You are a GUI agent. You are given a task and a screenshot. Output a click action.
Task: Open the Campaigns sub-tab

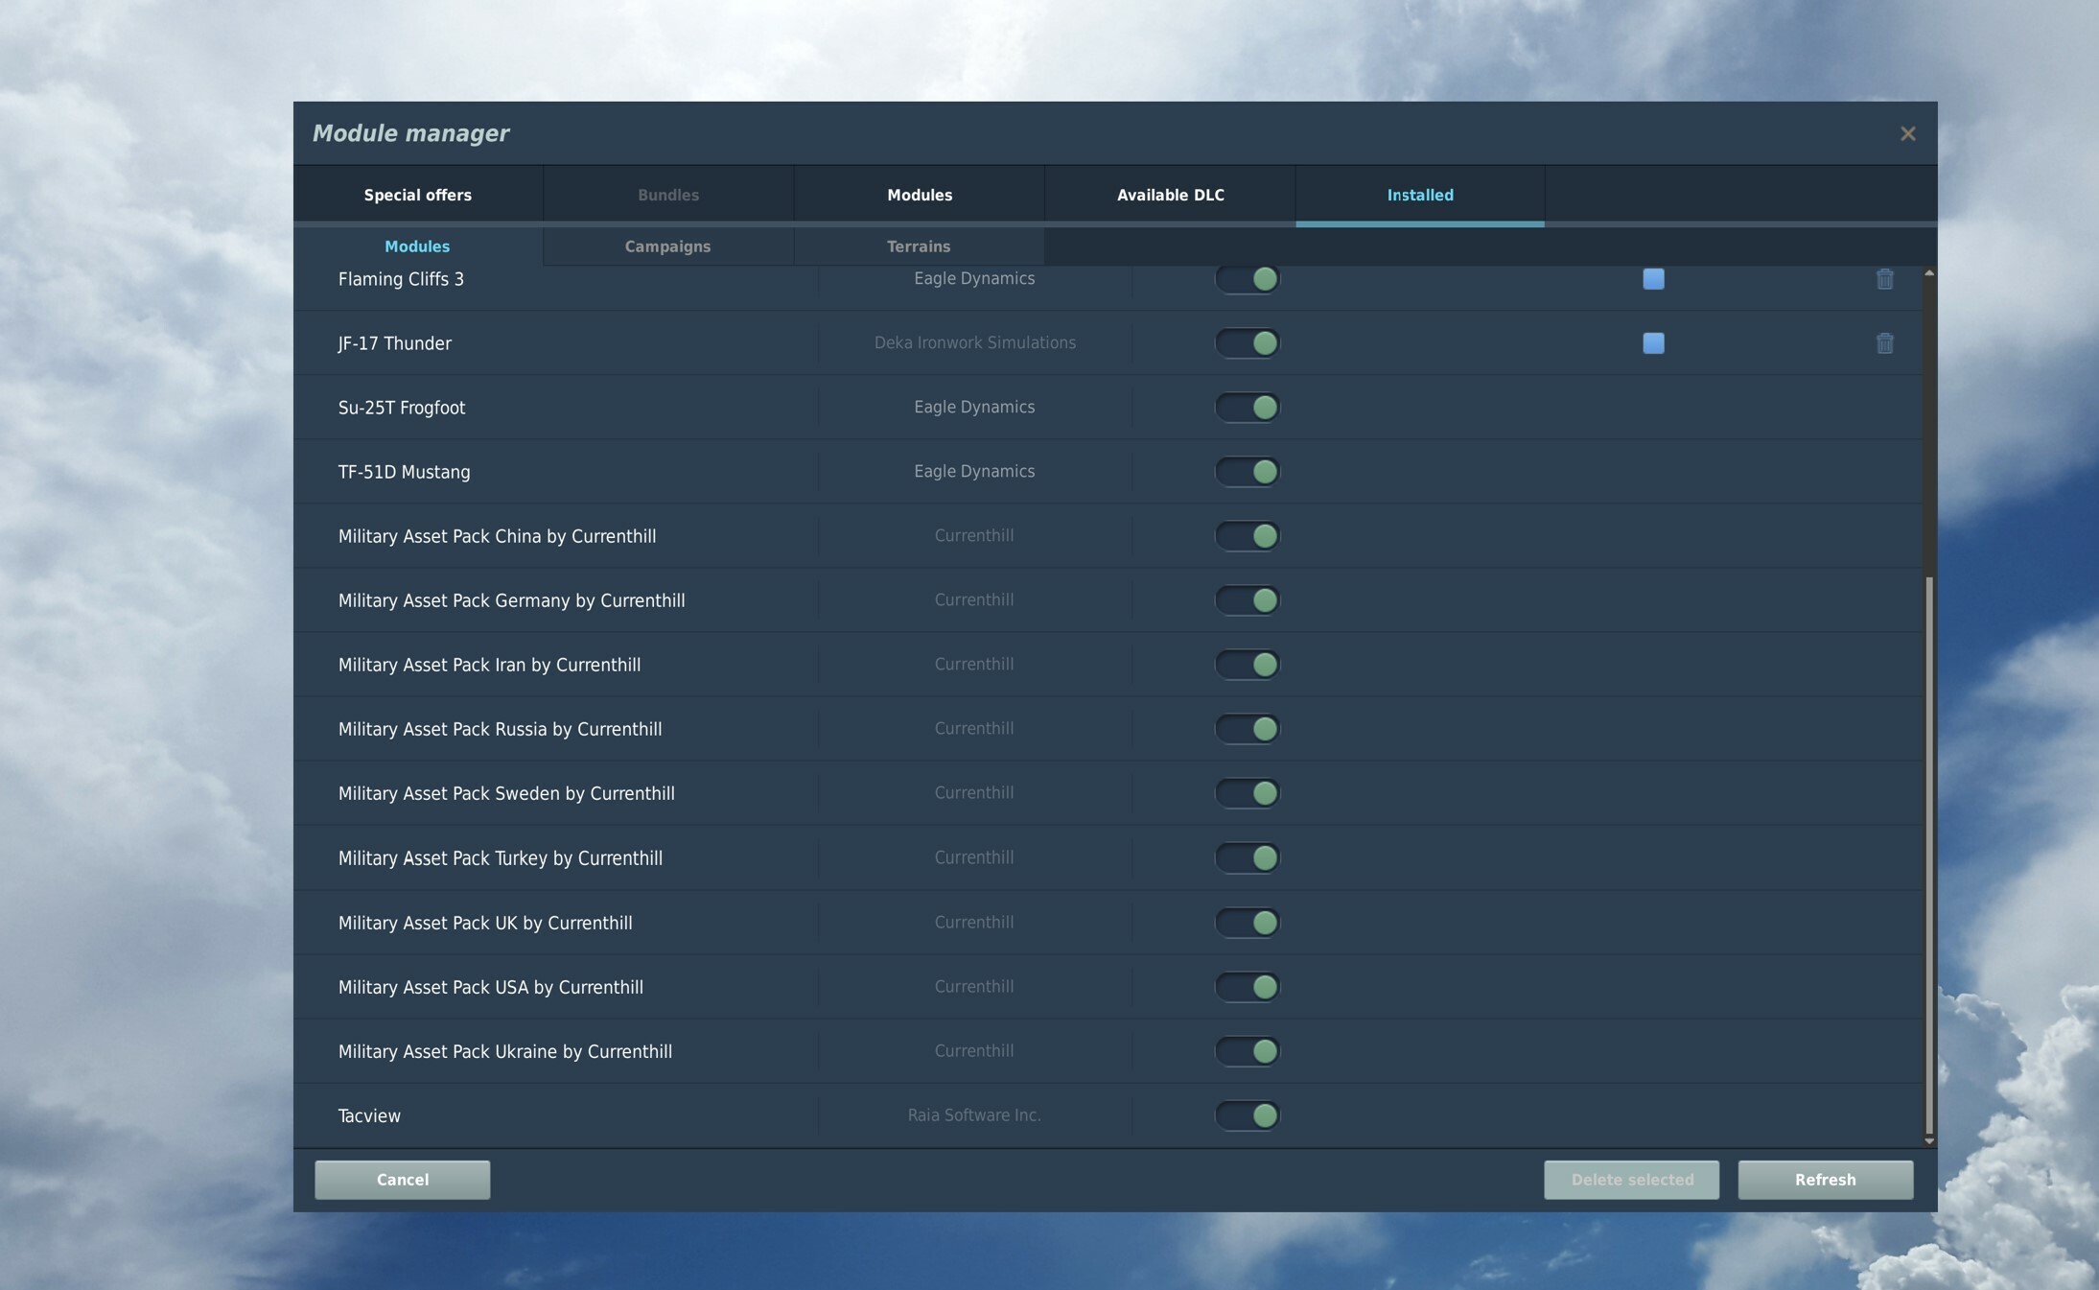[x=667, y=246]
